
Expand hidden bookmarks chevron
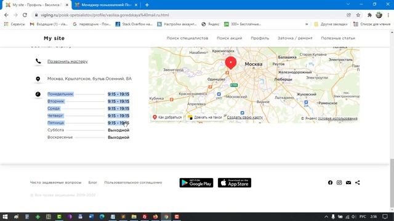click(307, 24)
